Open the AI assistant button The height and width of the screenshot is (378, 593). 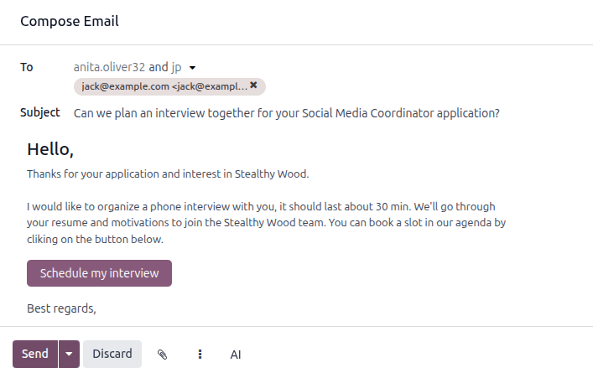tap(236, 355)
